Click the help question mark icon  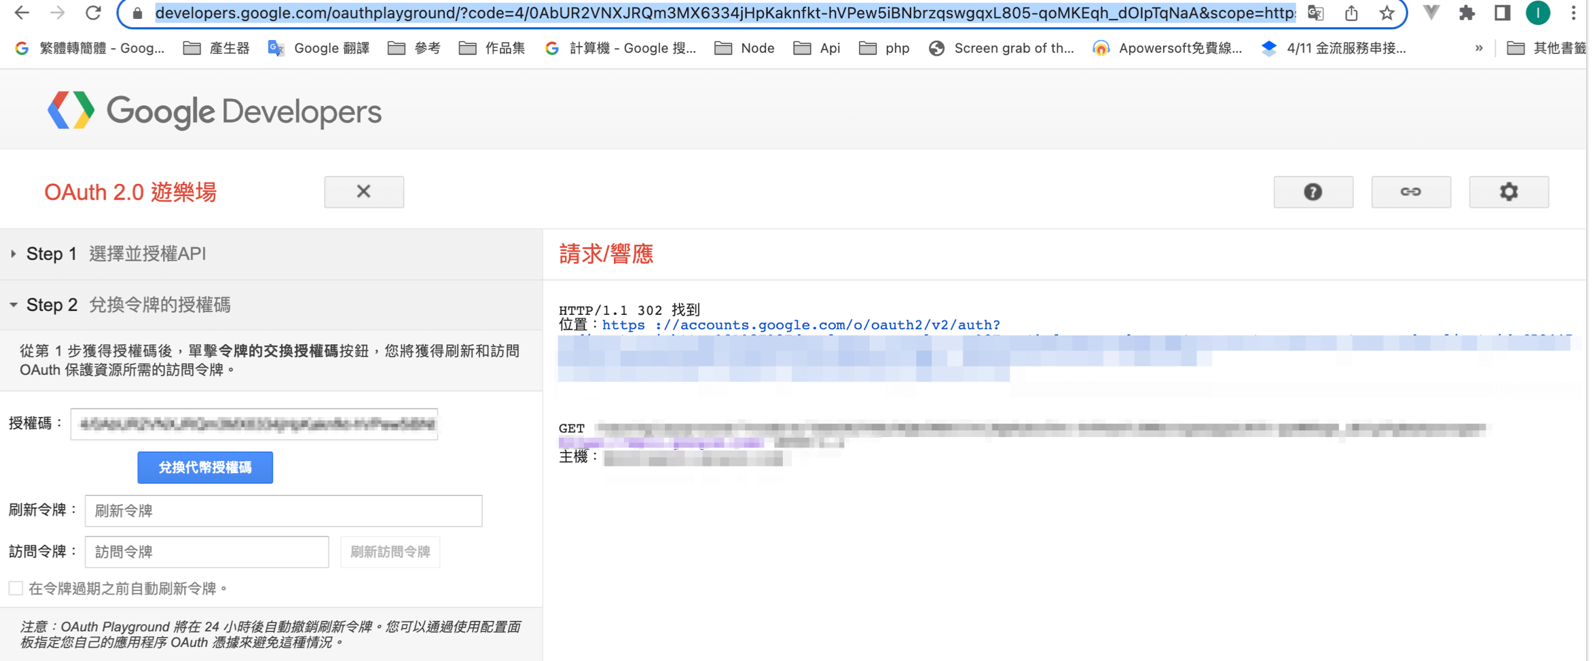click(x=1313, y=192)
